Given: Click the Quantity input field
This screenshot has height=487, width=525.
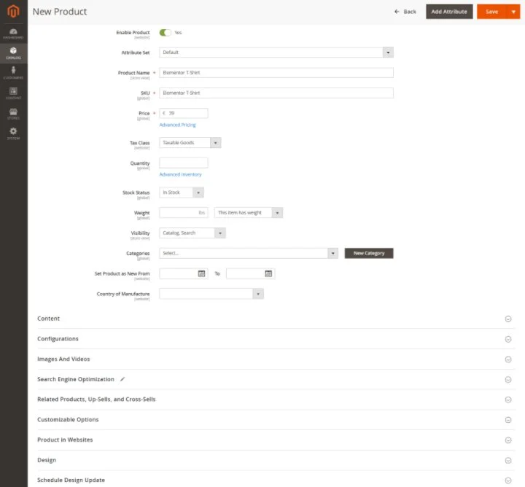Looking at the screenshot, I should coord(184,163).
